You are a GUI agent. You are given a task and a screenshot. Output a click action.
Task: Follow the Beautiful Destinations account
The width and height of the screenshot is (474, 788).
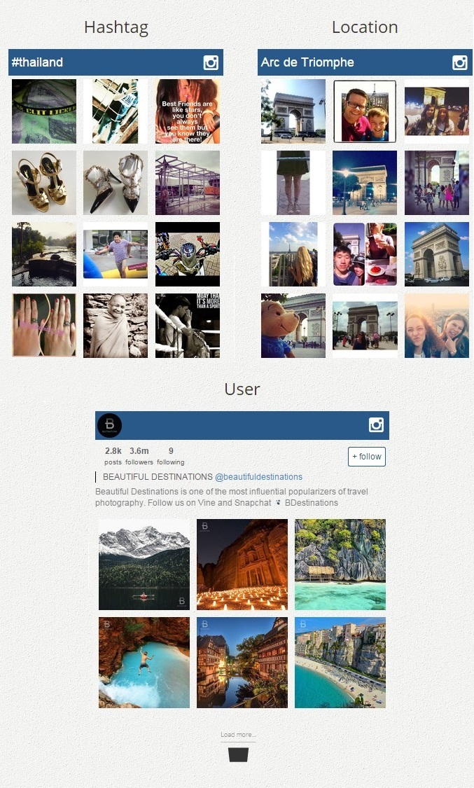click(367, 457)
